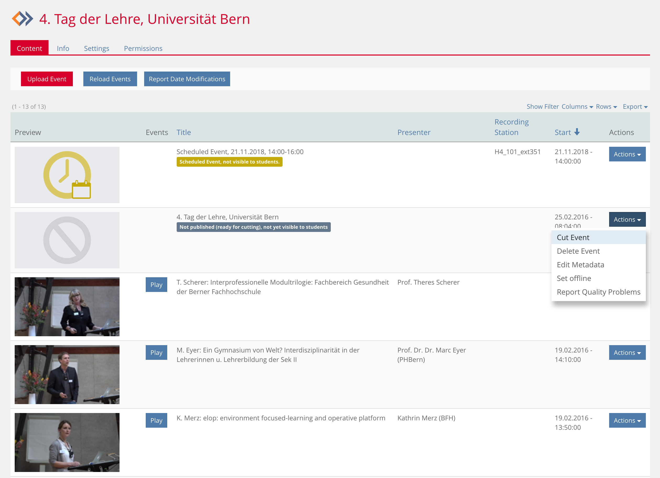Click the orange-blue logo icon

coord(22,19)
